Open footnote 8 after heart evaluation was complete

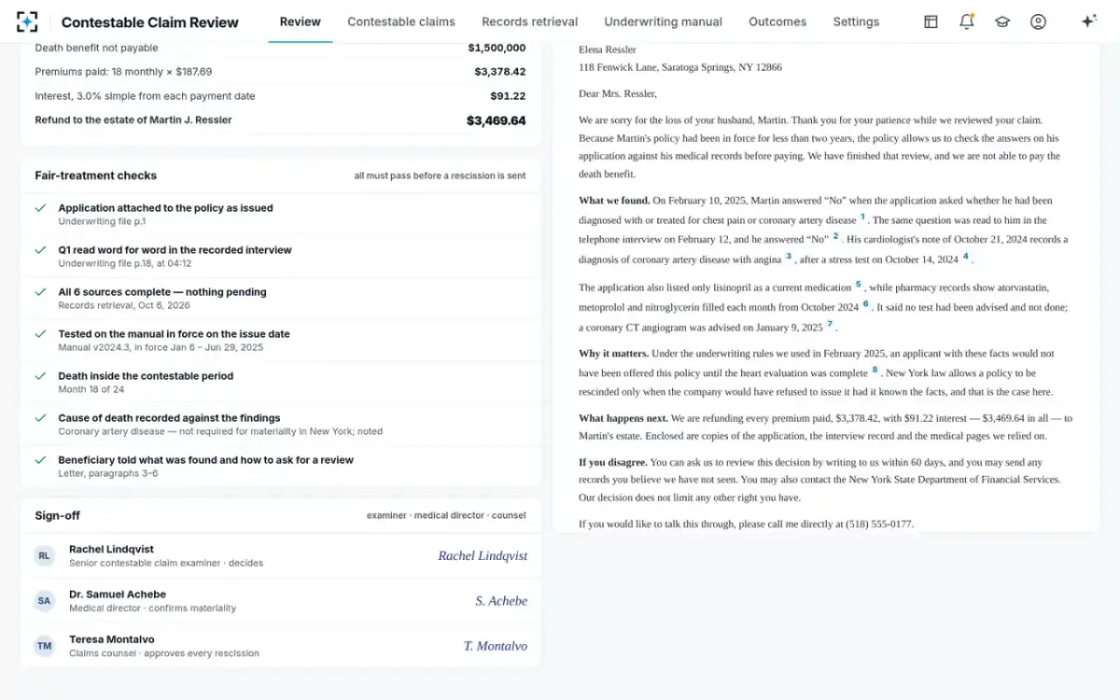875,370
